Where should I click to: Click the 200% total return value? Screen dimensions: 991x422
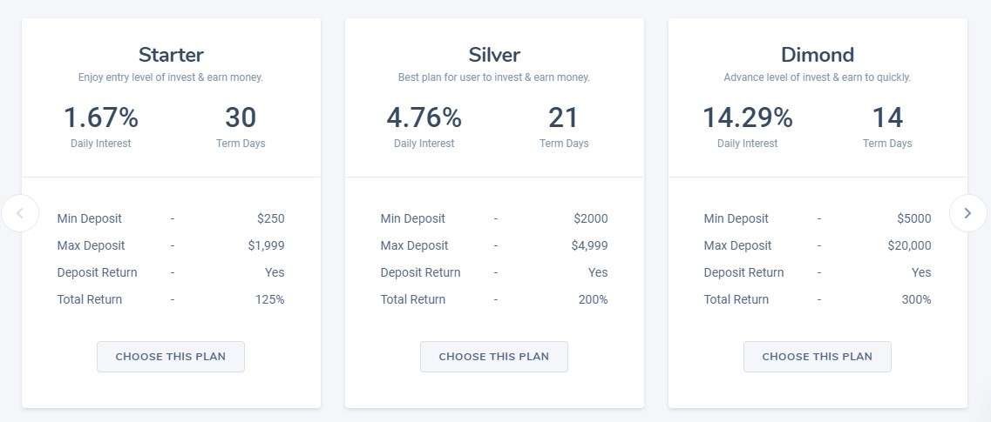pyautogui.click(x=593, y=300)
